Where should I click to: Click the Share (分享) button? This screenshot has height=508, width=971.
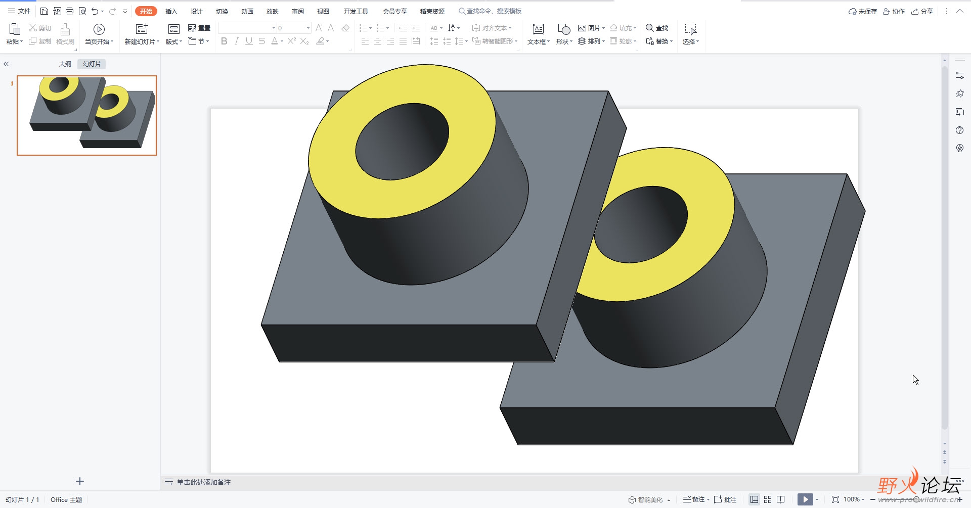922,11
